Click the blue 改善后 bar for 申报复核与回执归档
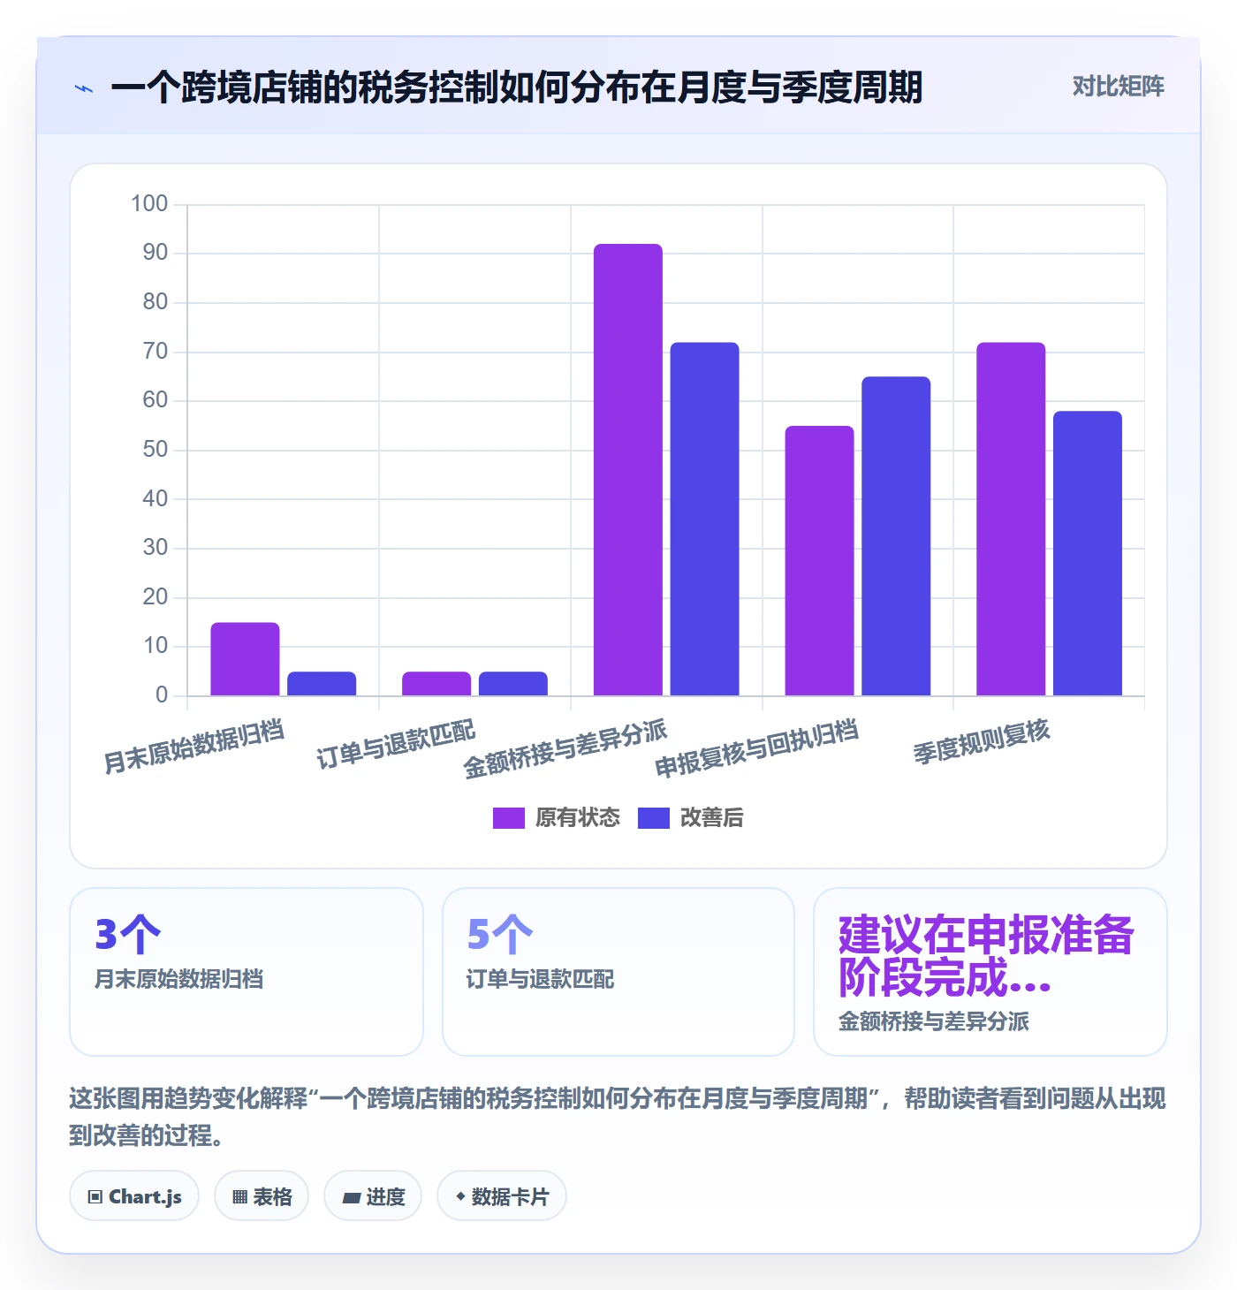1237x1290 pixels. [896, 536]
